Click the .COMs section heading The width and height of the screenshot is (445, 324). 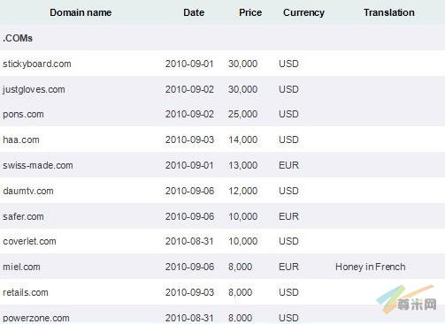click(18, 38)
